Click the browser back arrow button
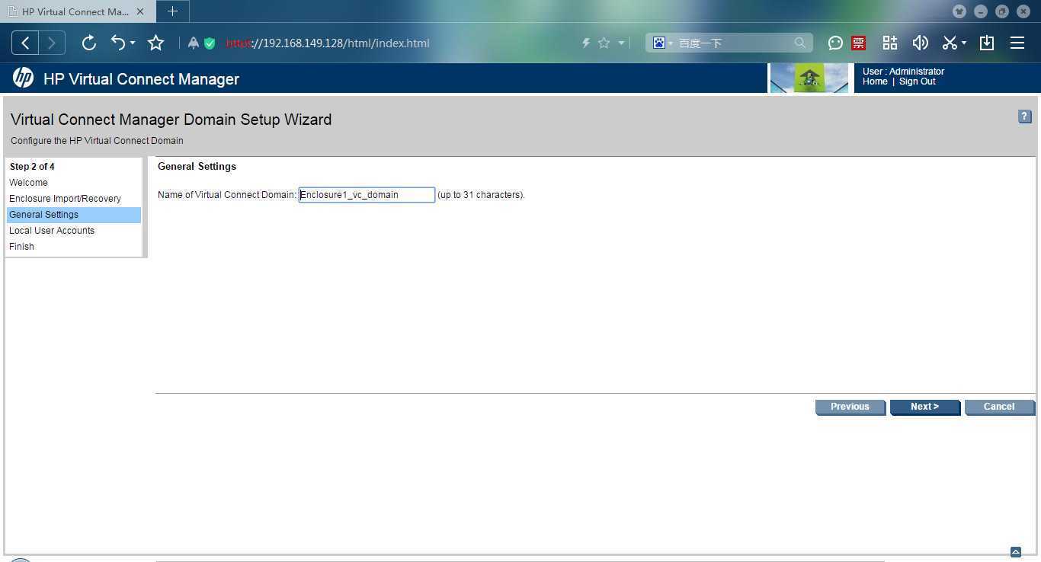Screen dimensions: 1041x562 click(x=25, y=43)
